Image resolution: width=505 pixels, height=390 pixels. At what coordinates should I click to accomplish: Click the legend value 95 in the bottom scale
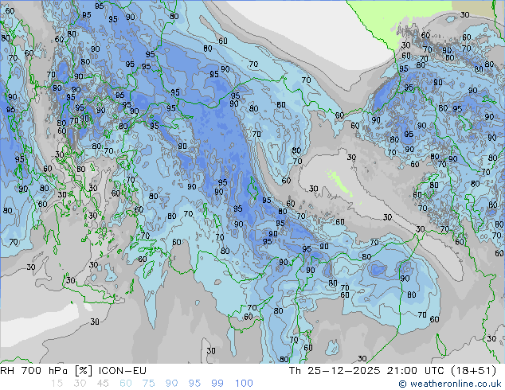194,384
